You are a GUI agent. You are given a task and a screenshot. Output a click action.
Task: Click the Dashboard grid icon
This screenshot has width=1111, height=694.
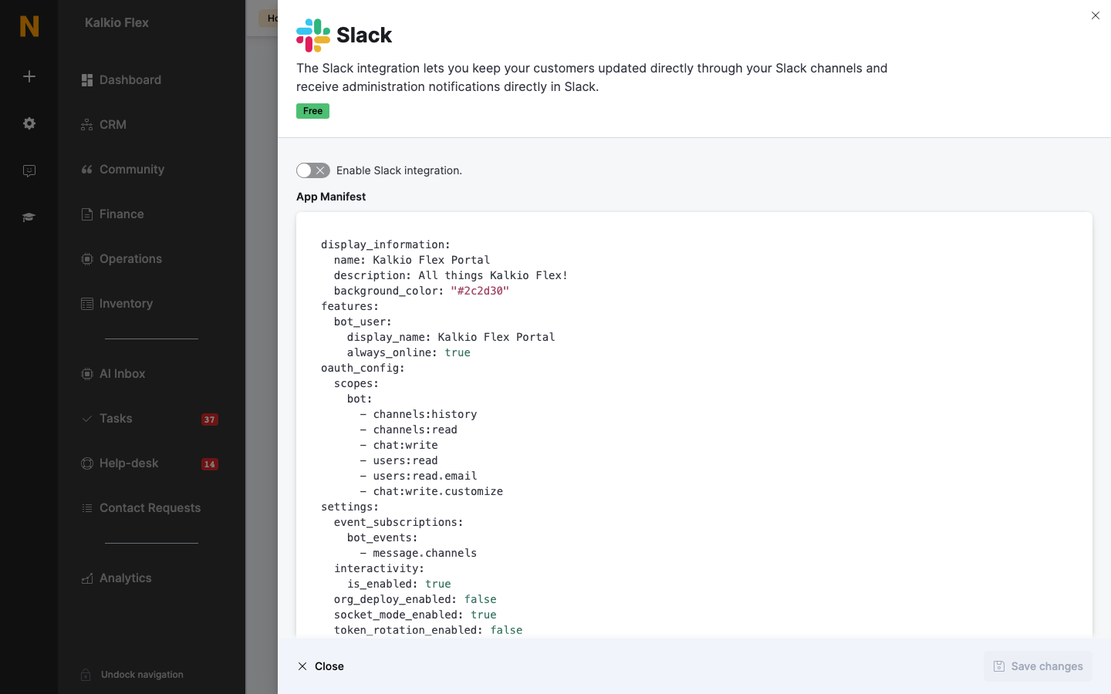click(x=87, y=80)
